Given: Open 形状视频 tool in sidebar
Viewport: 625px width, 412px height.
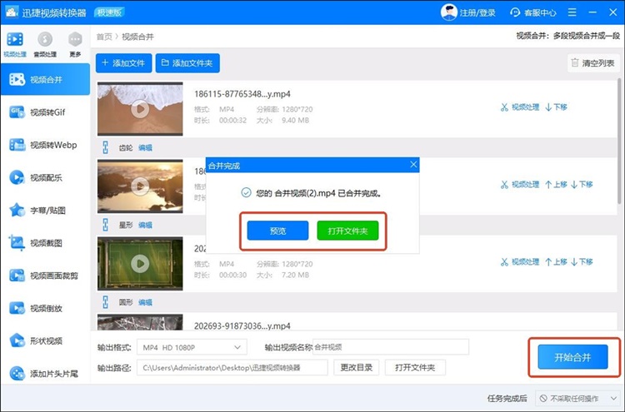Looking at the screenshot, I should (x=46, y=340).
